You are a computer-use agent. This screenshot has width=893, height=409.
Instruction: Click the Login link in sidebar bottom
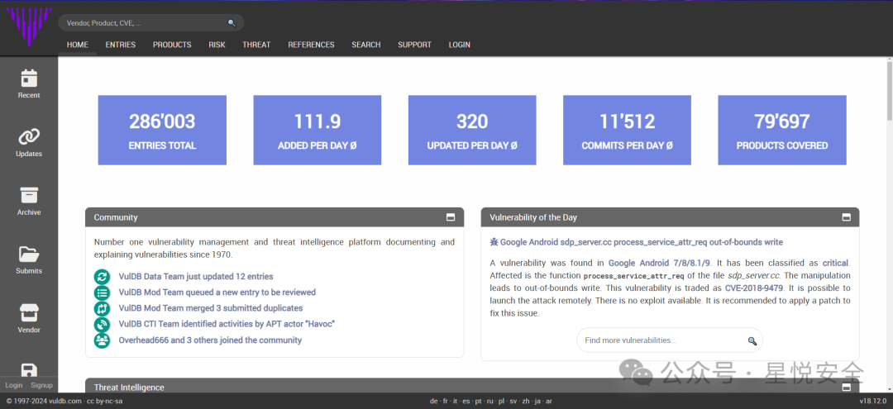[x=14, y=385]
